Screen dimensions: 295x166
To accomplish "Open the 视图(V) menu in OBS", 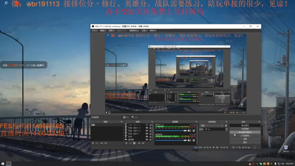I will coord(111,31).
